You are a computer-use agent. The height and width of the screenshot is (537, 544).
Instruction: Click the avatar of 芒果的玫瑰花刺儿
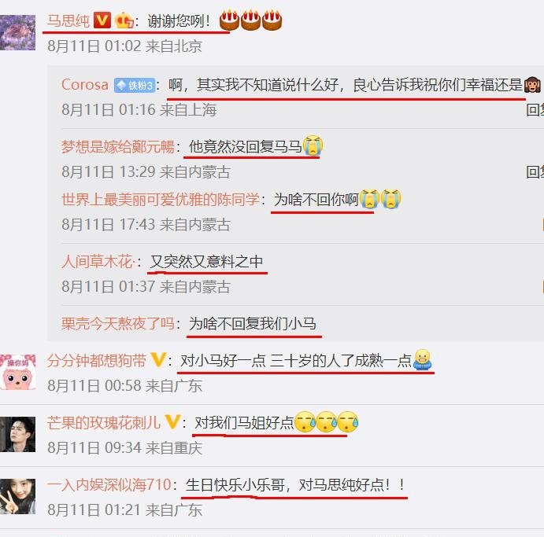17,434
